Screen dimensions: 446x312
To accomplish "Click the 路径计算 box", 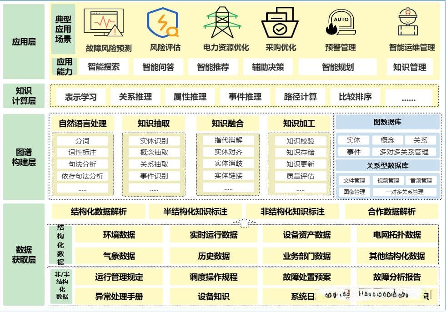I will coord(300,97).
